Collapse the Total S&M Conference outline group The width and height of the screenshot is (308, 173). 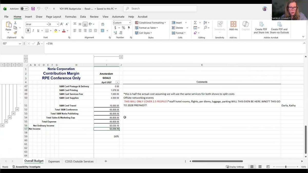pos(17,110)
